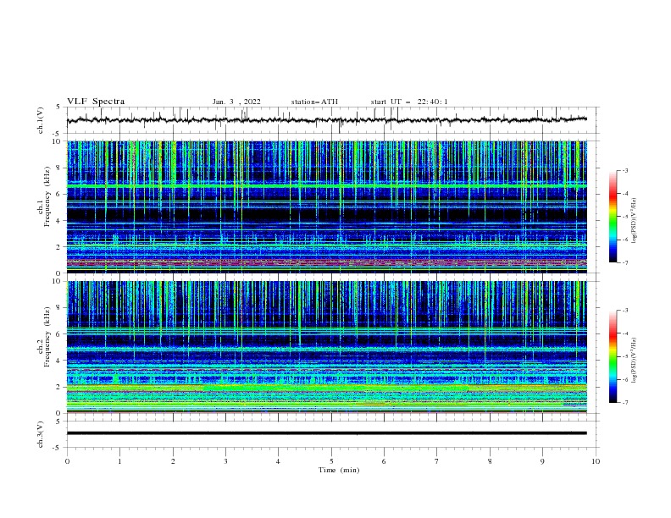Click the "station=ATH" label
This screenshot has width=671, height=518.
coord(314,102)
